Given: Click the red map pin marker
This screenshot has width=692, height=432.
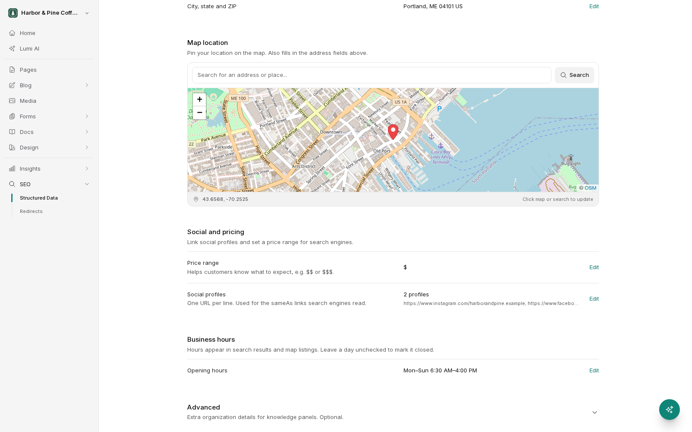Looking at the screenshot, I should tap(393, 132).
